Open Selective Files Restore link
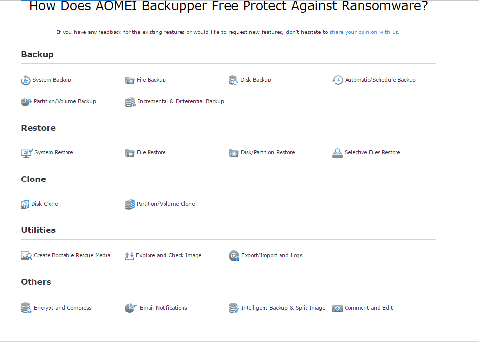This screenshot has height=345, width=479. (372, 152)
